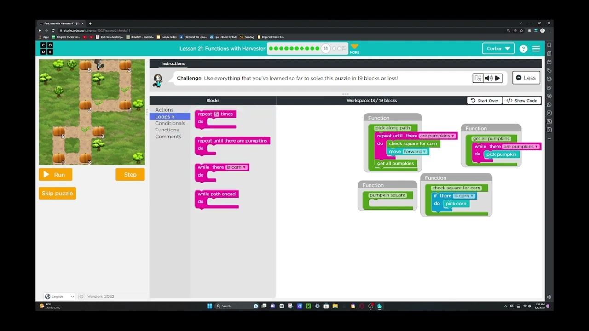589x331 pixels.
Task: Open the English language dropdown
Action: (59, 297)
